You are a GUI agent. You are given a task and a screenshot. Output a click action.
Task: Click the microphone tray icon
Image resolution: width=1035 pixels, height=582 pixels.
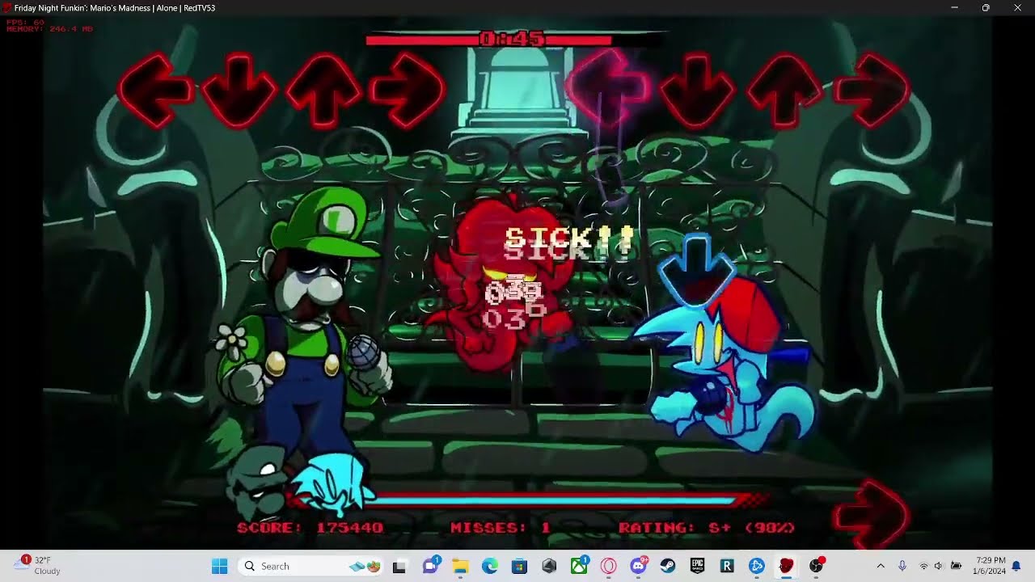click(x=902, y=567)
